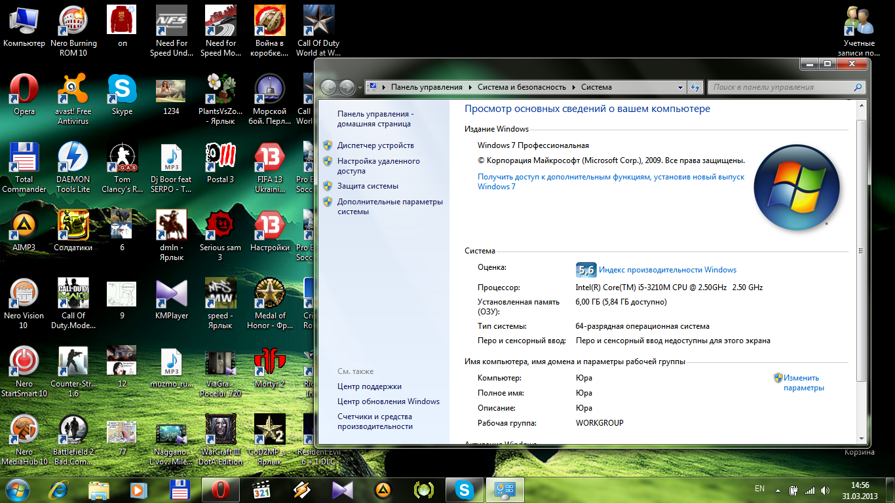Image resolution: width=895 pixels, height=503 pixels.
Task: Show hidden tray icons arrow
Action: (778, 490)
